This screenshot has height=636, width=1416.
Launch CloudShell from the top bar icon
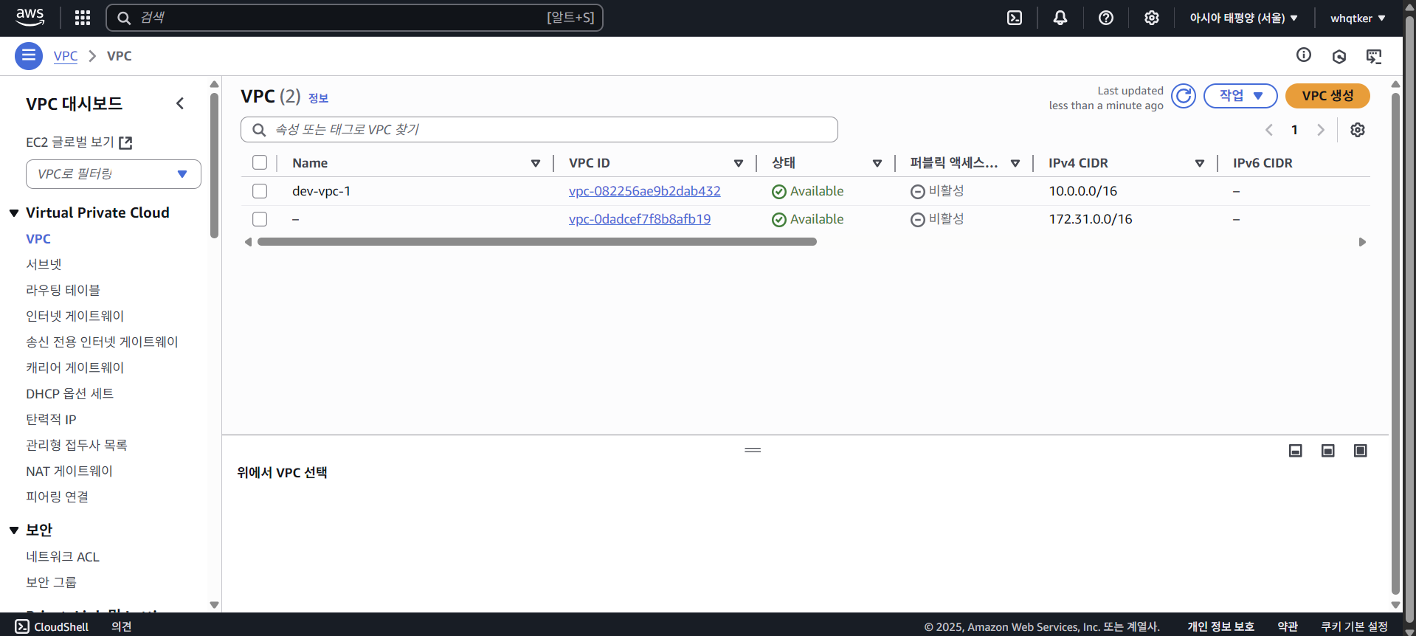(x=1015, y=18)
